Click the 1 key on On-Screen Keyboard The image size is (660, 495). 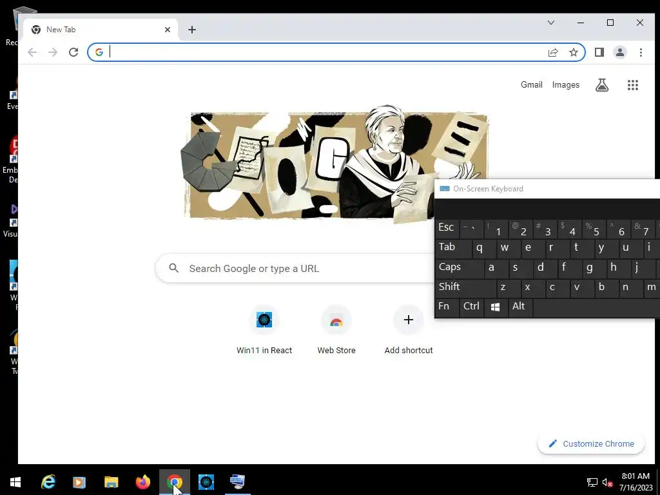(496, 229)
